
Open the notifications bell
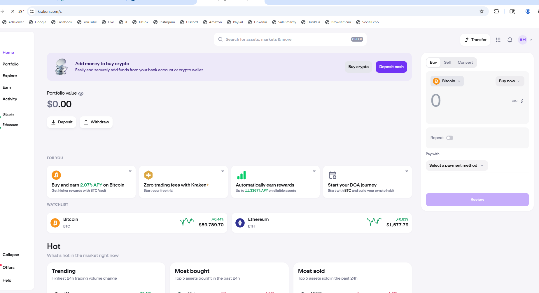coord(510,40)
